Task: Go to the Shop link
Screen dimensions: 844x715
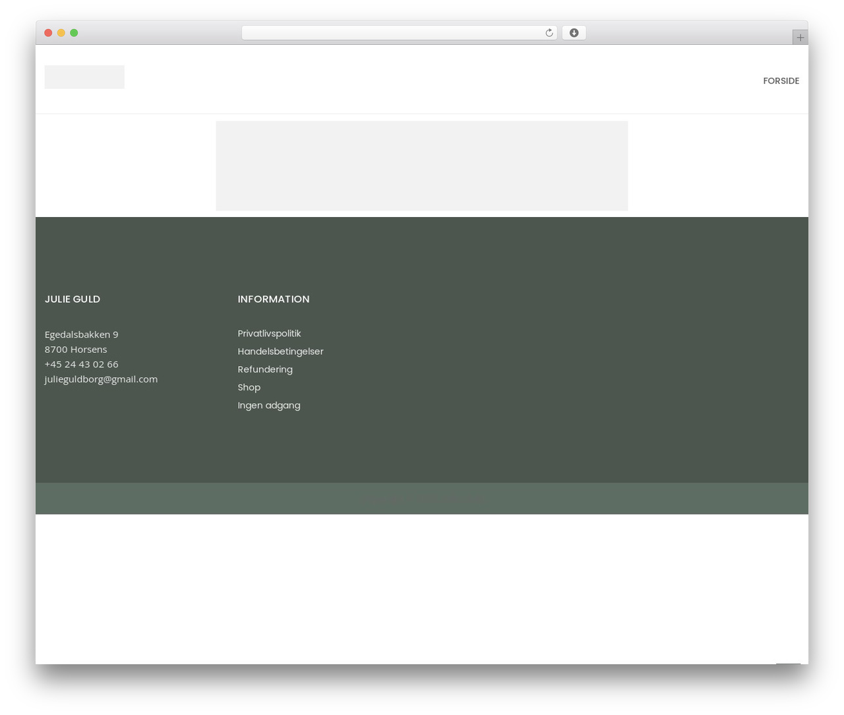Action: tap(249, 387)
